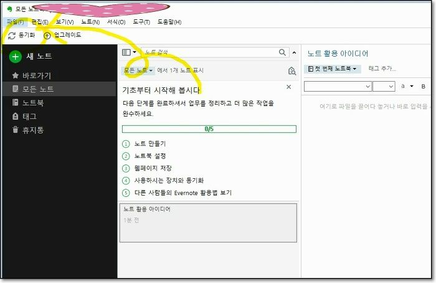Image resolution: width=436 pixels, height=283 pixels.
Task: Open the 편집(E) menu
Action: [40, 22]
